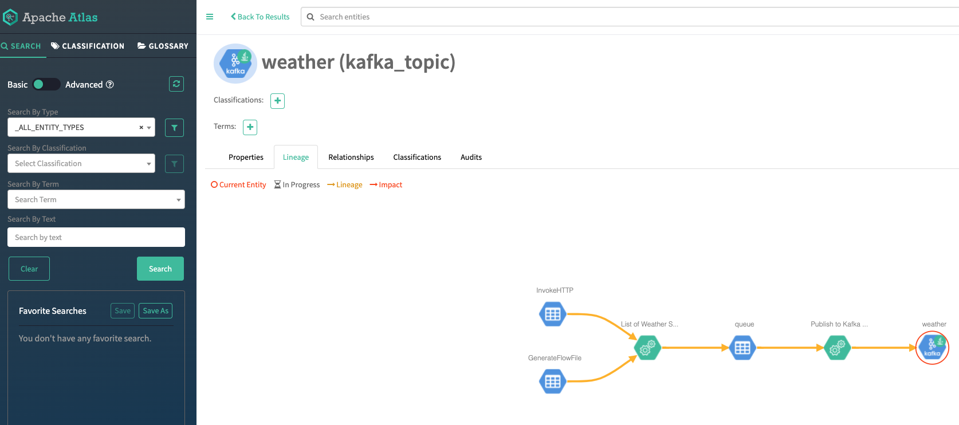Toggle Basic to Advanced search switch
This screenshot has height=425, width=959.
[x=46, y=84]
